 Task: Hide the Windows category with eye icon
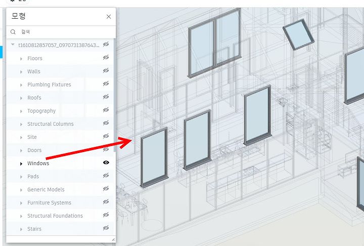tap(106, 163)
